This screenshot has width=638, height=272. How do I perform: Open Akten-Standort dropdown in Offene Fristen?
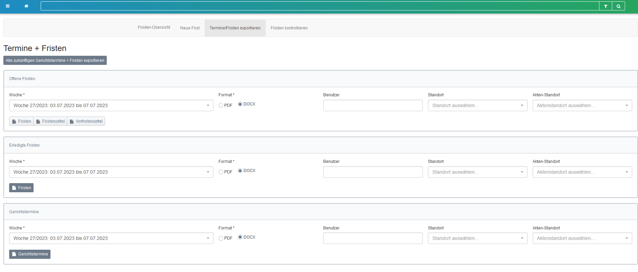coord(582,105)
